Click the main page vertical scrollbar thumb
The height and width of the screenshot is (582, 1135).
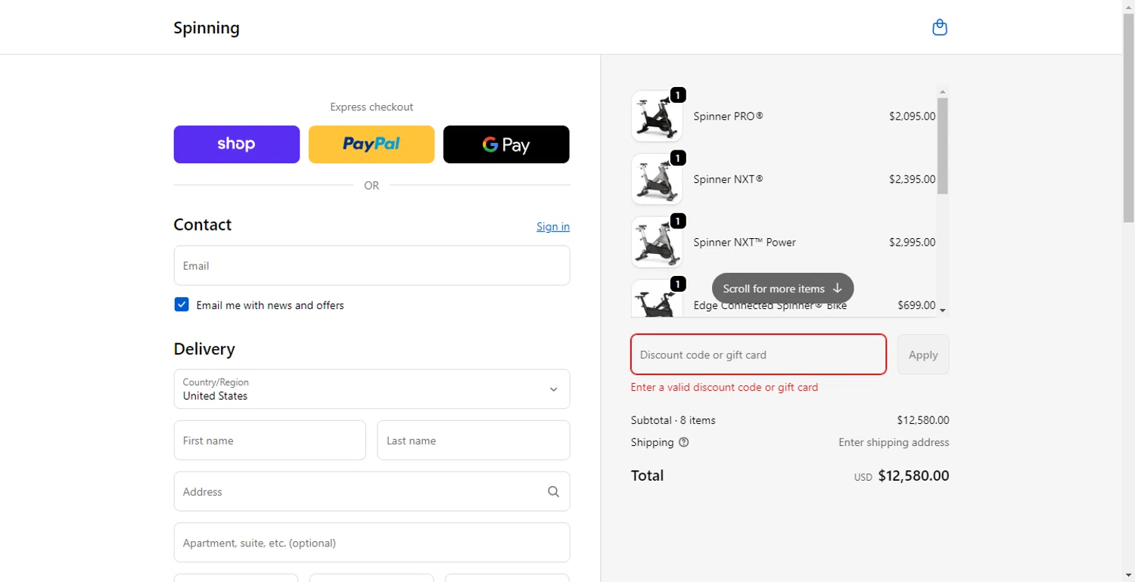click(1128, 117)
